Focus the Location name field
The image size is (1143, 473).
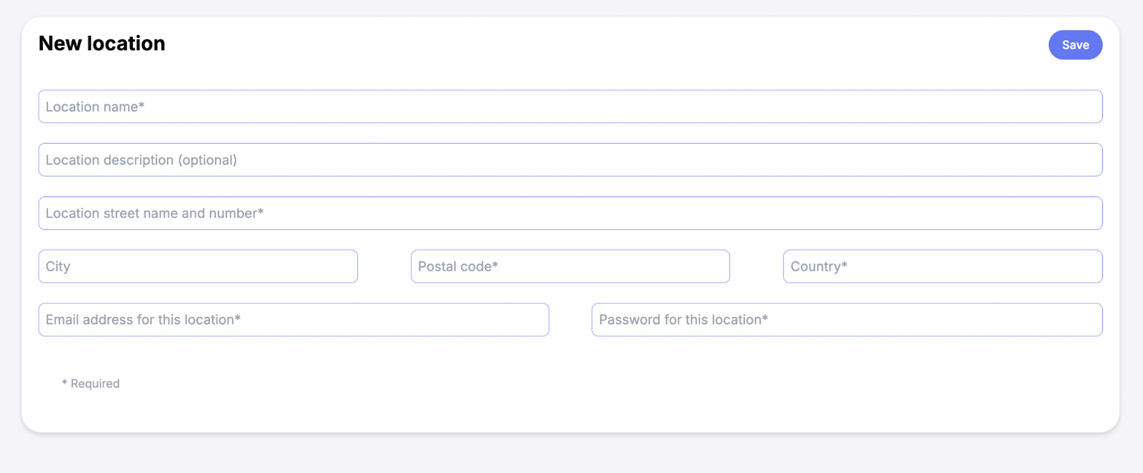(x=570, y=106)
